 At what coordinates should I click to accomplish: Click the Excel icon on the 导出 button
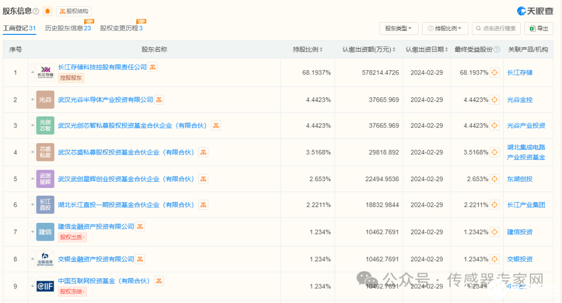click(531, 28)
